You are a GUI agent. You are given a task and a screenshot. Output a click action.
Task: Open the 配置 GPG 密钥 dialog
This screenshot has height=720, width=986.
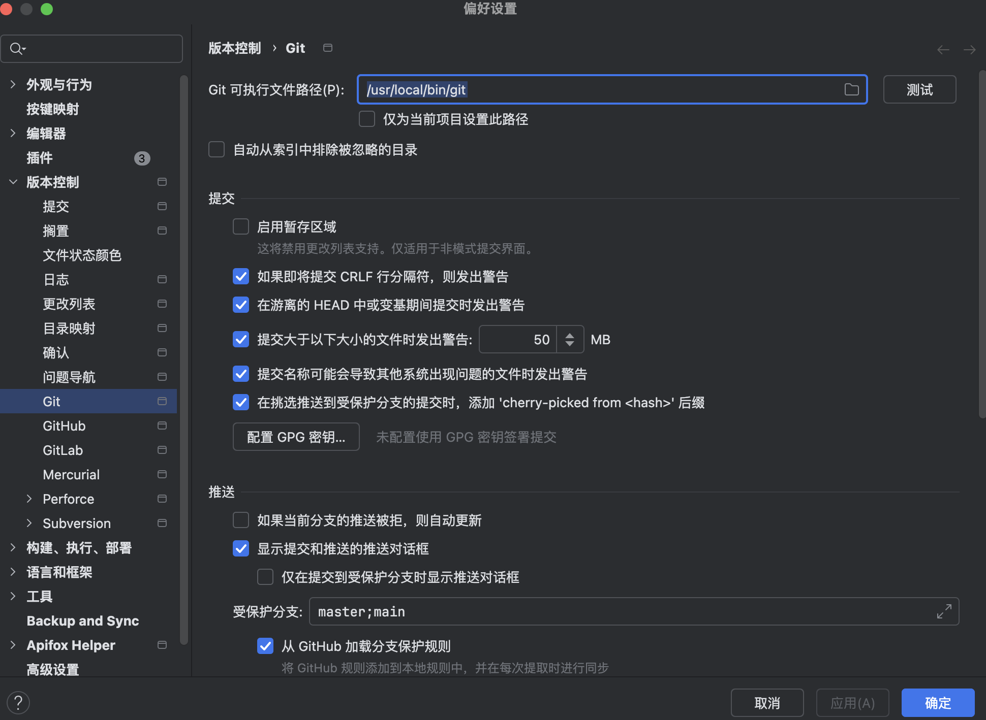[296, 437]
